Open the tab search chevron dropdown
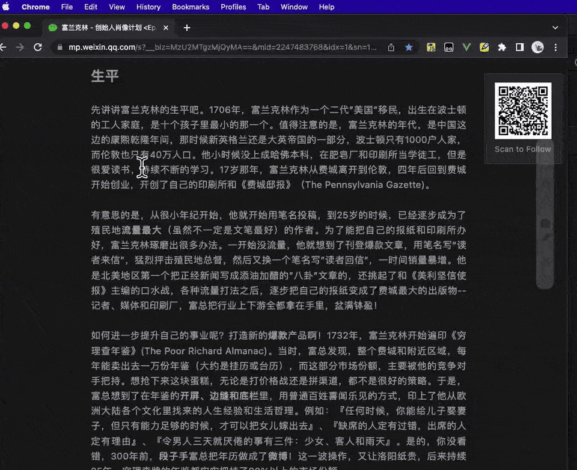577x470 pixels. (x=555, y=27)
